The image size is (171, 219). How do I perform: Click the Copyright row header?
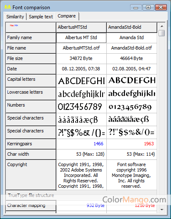click(x=31, y=175)
